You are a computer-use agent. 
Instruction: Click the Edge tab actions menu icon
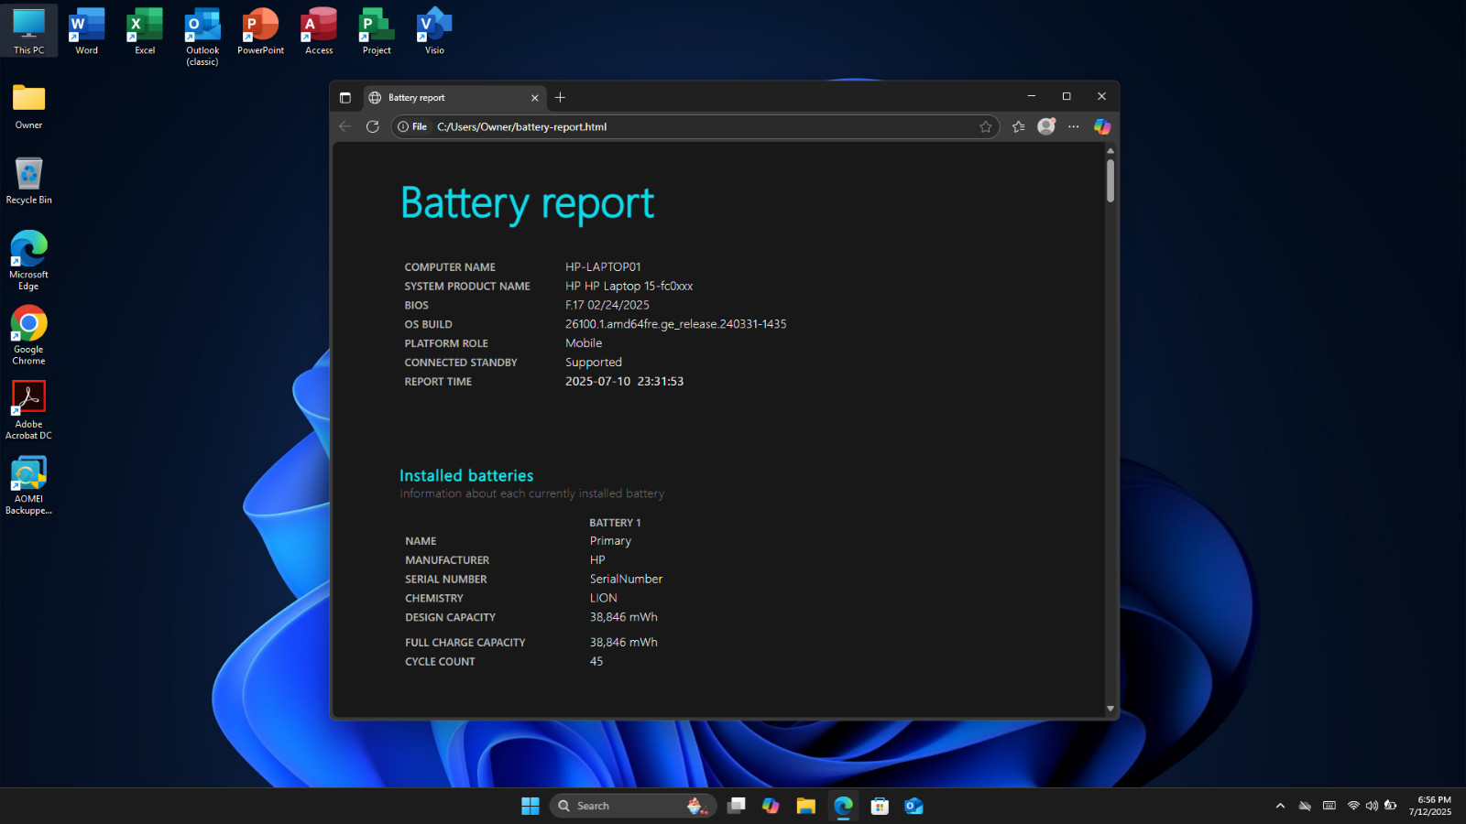click(345, 98)
